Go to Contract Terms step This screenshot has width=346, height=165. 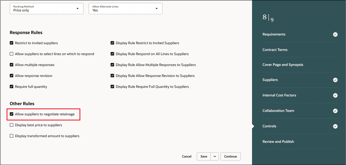tap(275, 50)
